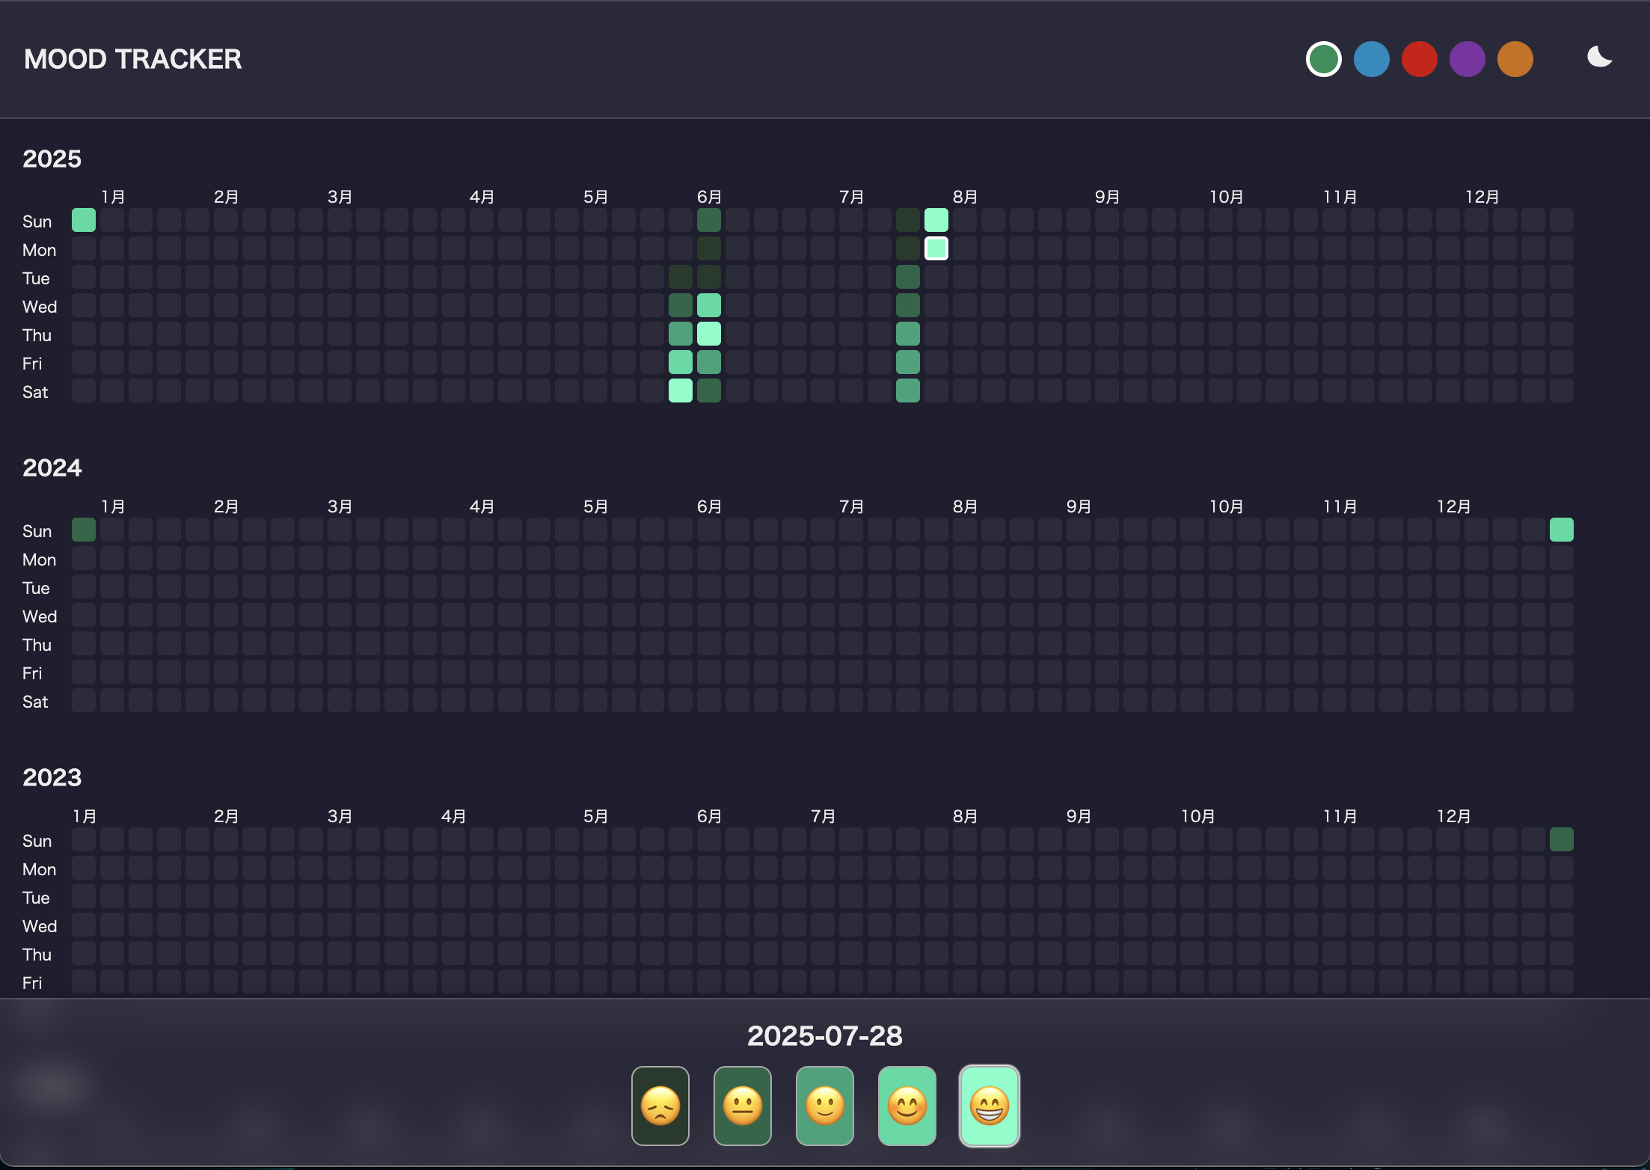
Task: Click the 6月 month label in 2025
Action: click(709, 197)
